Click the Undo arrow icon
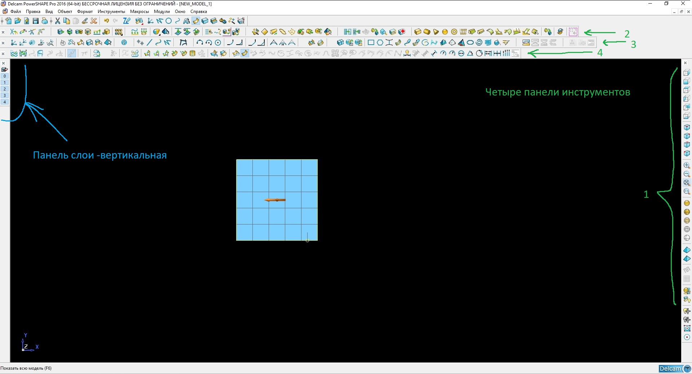The image size is (692, 374). (x=106, y=21)
